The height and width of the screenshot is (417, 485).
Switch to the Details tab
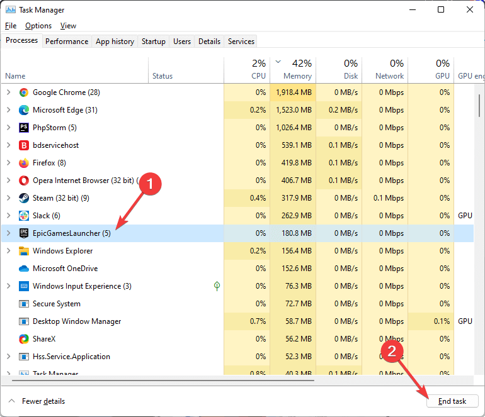[x=209, y=42]
